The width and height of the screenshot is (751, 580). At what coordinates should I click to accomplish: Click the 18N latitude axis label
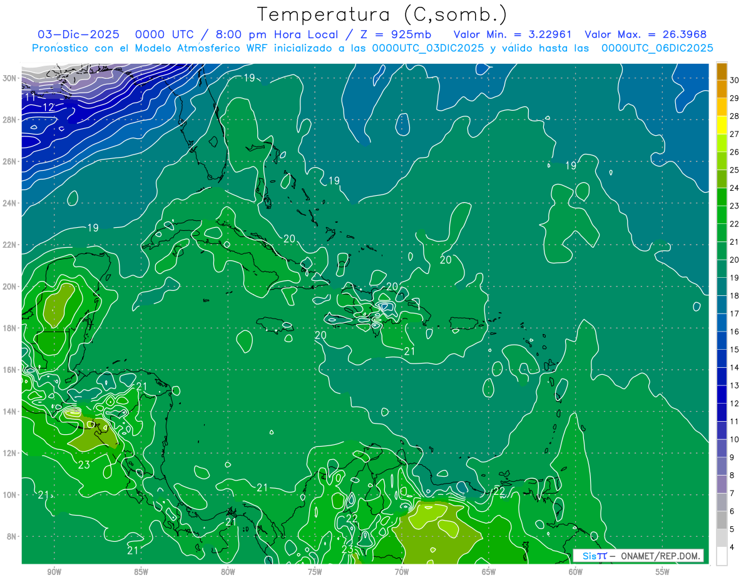pyautogui.click(x=10, y=328)
